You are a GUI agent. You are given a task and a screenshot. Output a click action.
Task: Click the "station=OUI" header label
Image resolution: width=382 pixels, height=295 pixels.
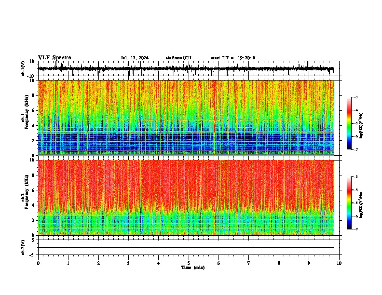(x=178, y=58)
